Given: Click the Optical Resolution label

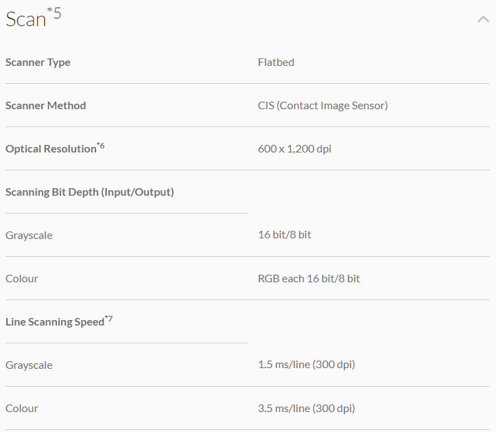Looking at the screenshot, I should click(x=51, y=149).
